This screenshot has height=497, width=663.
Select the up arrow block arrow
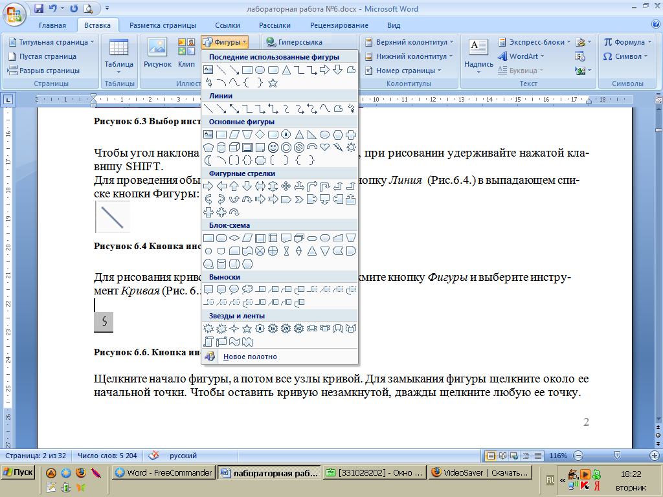tap(234, 186)
